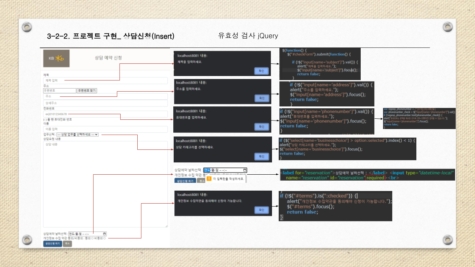Click 확인 in the 제목을 입력하세요 dialog
The image size is (475, 267).
262,71
